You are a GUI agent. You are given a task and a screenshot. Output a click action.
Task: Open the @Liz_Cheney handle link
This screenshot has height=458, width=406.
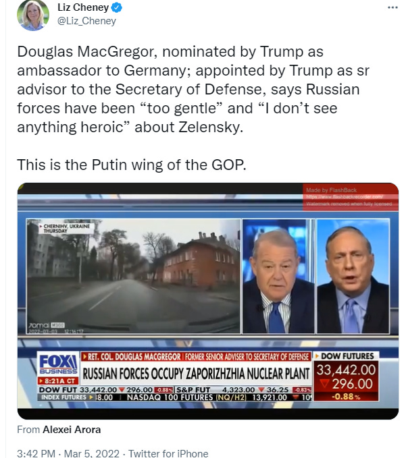86,21
